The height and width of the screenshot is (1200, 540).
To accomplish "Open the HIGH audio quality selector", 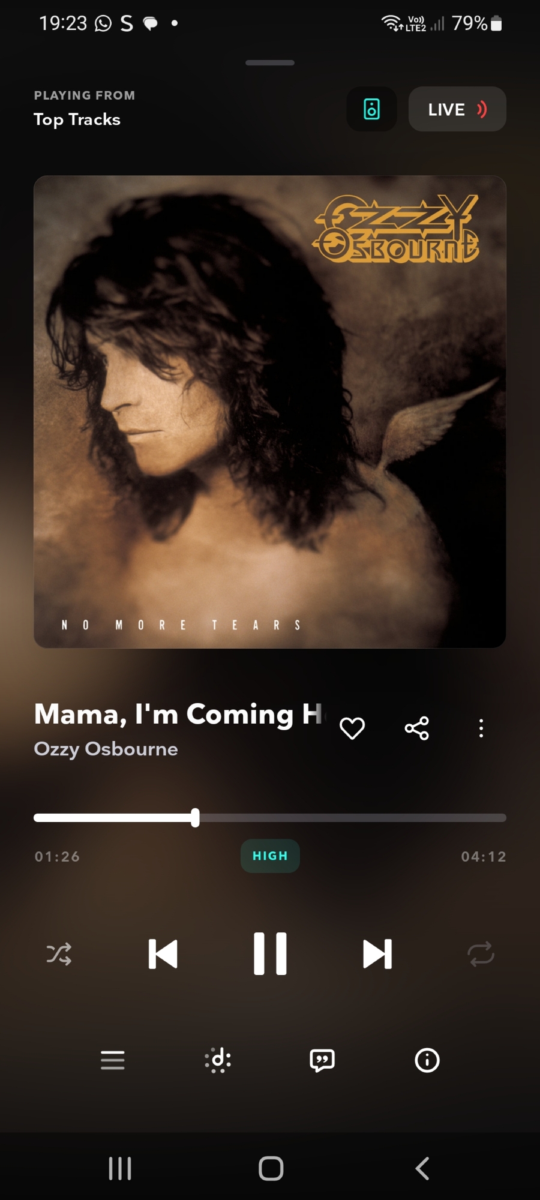I will (270, 856).
